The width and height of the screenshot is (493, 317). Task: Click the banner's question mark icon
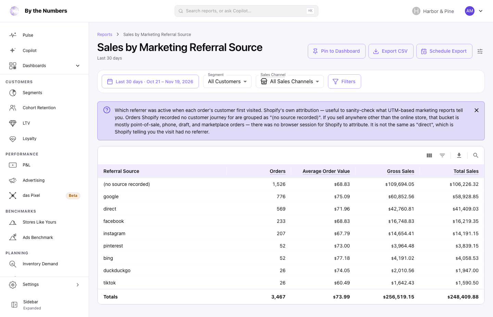(107, 110)
